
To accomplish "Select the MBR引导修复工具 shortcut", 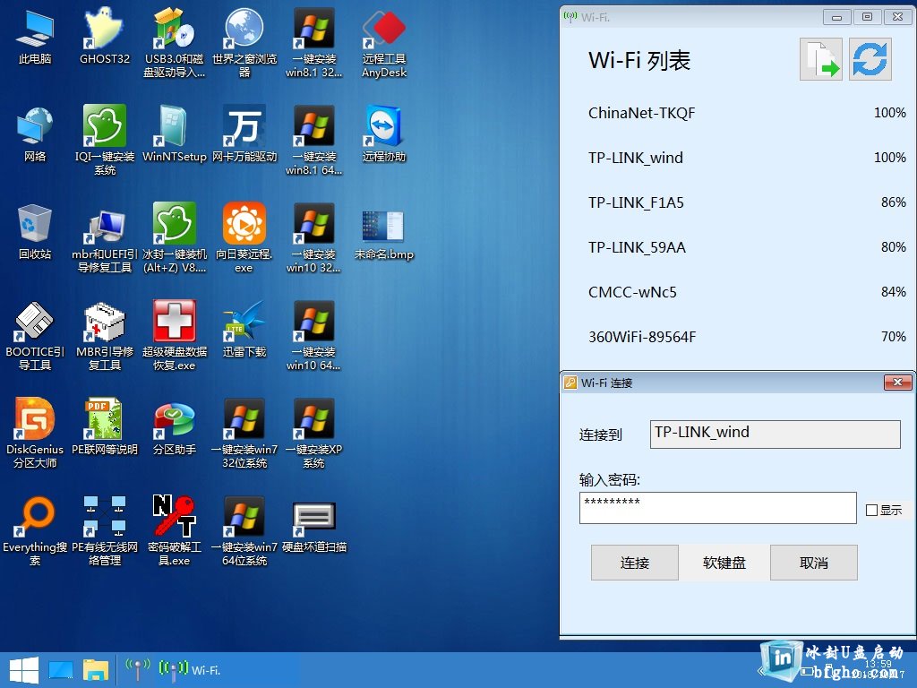I will (105, 336).
